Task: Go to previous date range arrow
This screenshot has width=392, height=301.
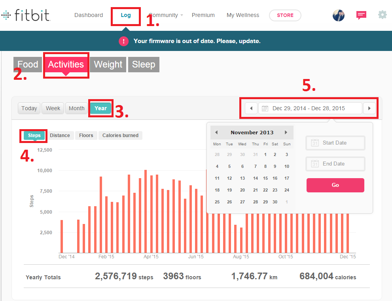Action: pyautogui.click(x=251, y=108)
